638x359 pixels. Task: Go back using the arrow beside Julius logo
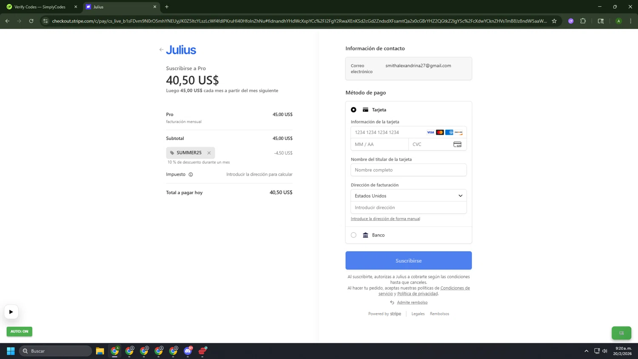click(161, 50)
